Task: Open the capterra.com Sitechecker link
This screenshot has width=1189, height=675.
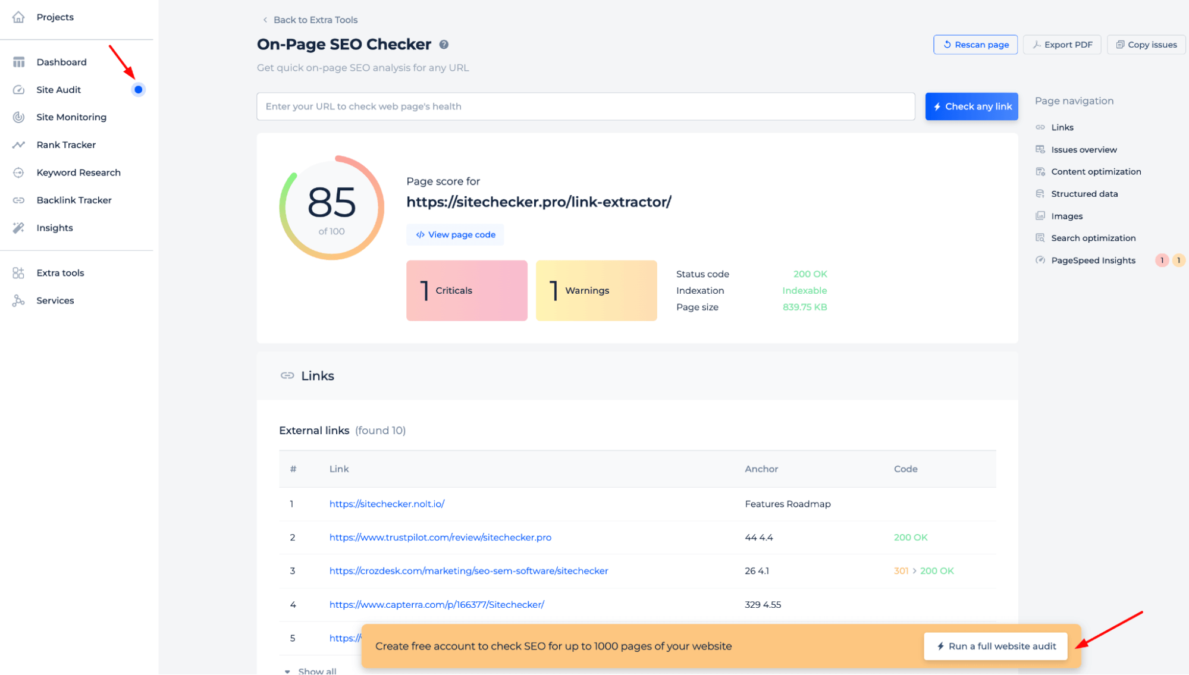Action: click(437, 604)
